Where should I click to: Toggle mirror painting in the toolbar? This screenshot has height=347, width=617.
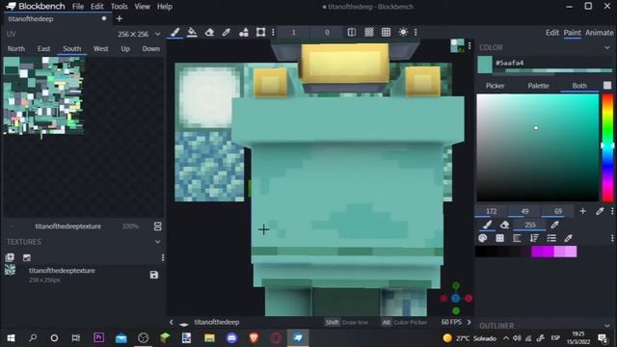[x=351, y=32]
